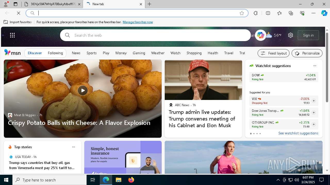Open USA TODAY Venezuela tariff story
The image size is (330, 185).
(42, 165)
